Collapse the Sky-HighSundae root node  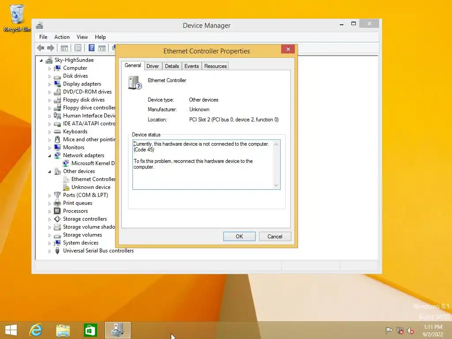pos(41,60)
